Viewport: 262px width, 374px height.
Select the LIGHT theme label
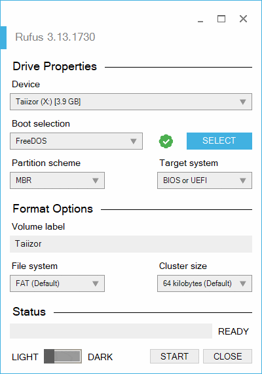[x=25, y=357]
